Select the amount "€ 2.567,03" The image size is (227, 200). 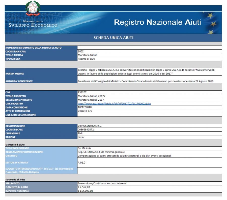coord(84,187)
